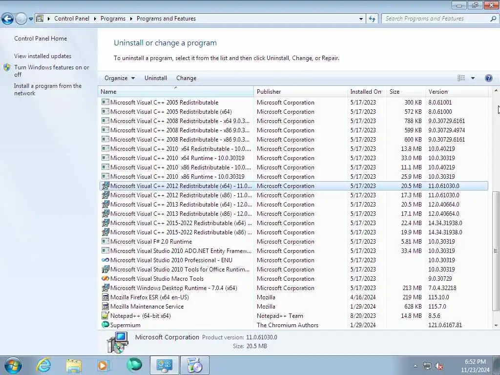500x375 pixels.
Task: Click the shield icon beside Windows features
Action: click(x=7, y=67)
